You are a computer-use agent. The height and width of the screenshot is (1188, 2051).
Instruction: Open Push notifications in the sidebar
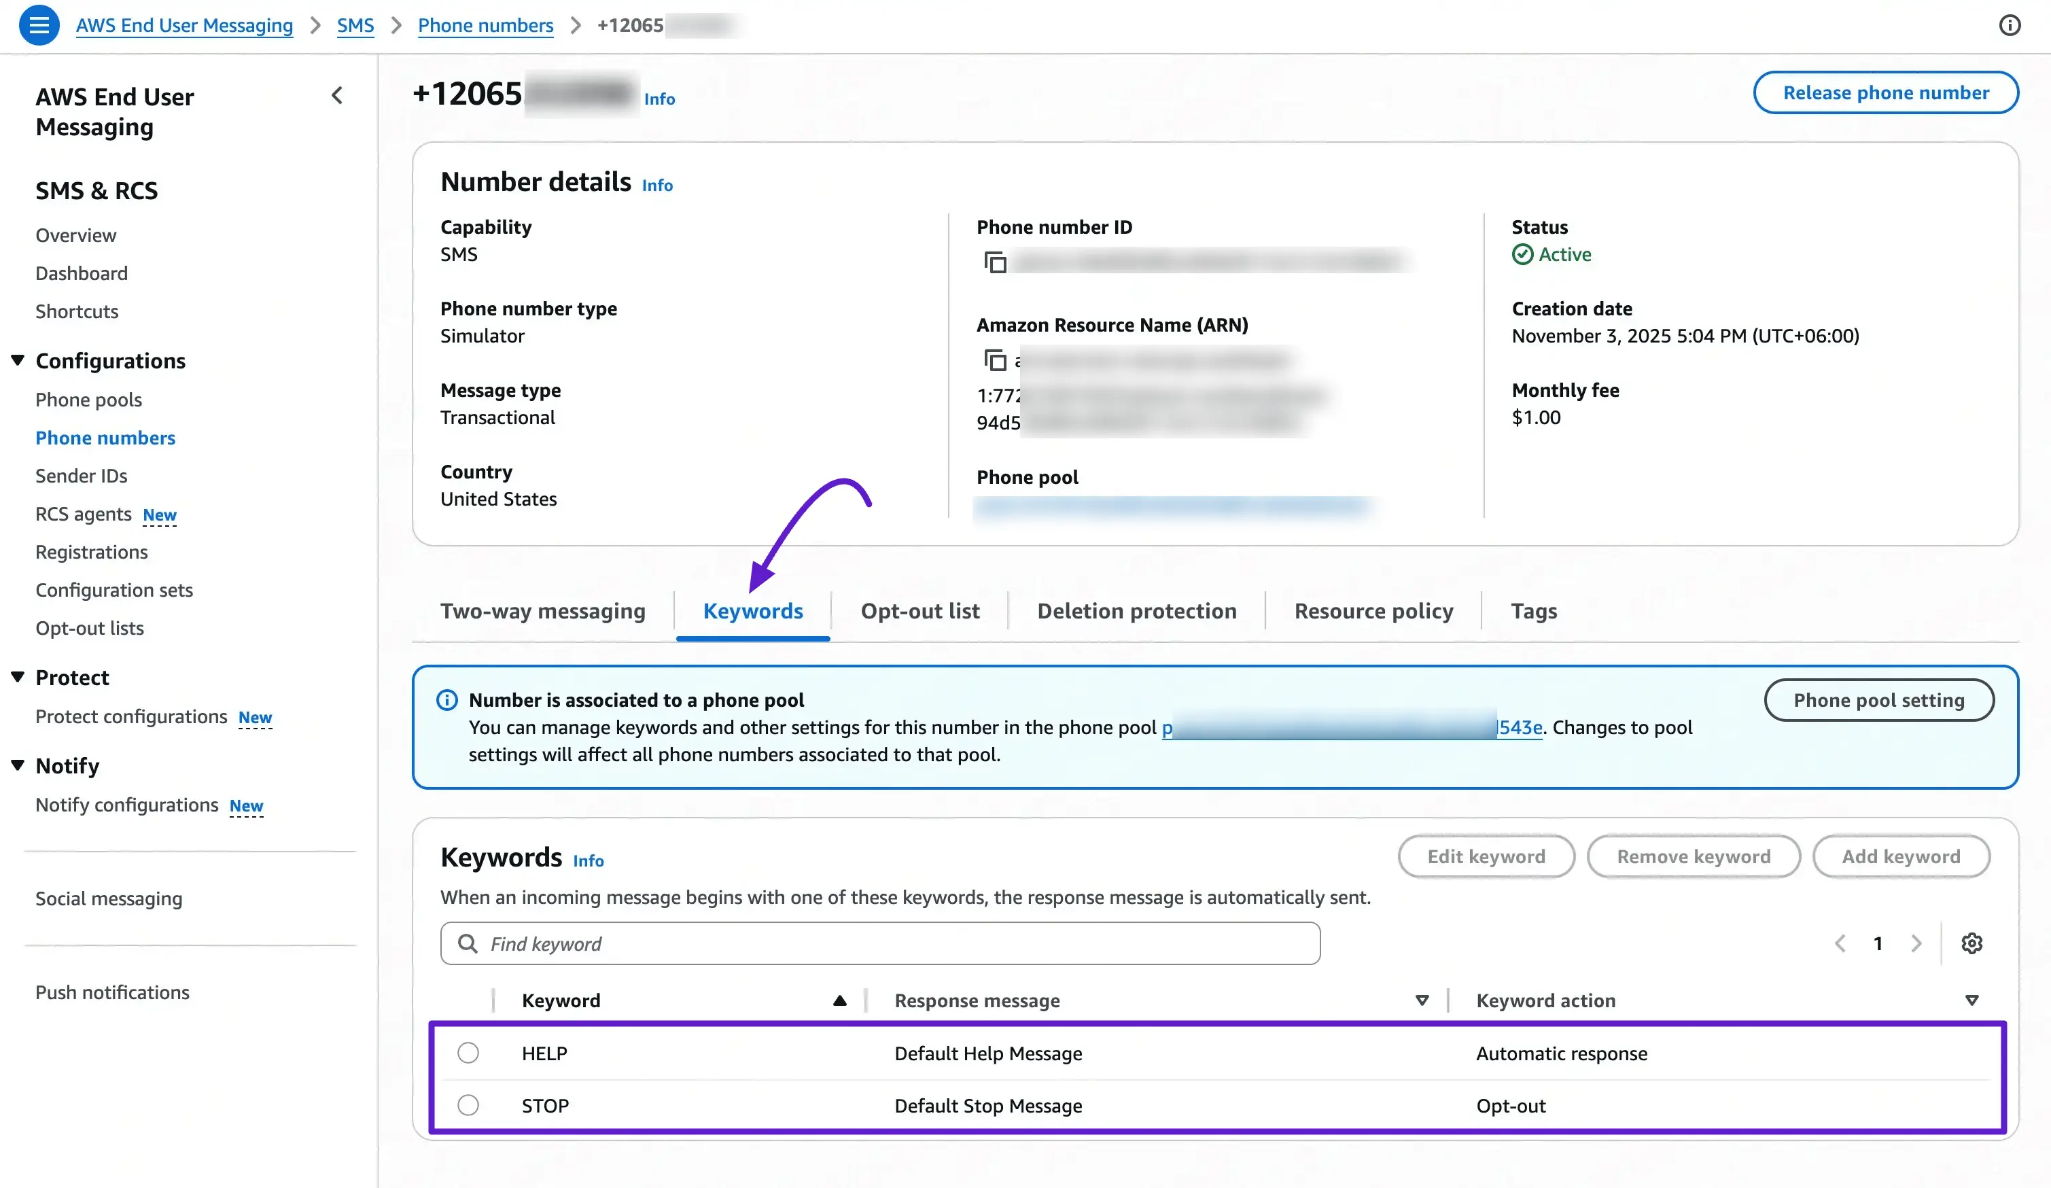[111, 993]
